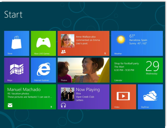Click the Start heading text
The width and height of the screenshot is (167, 128).
13,14
